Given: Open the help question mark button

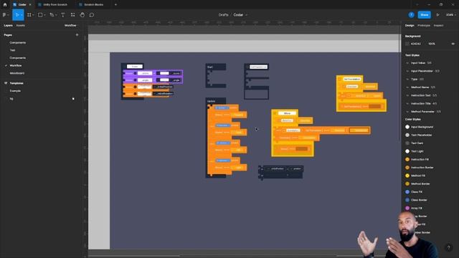Looking at the screenshot, I should (448, 248).
